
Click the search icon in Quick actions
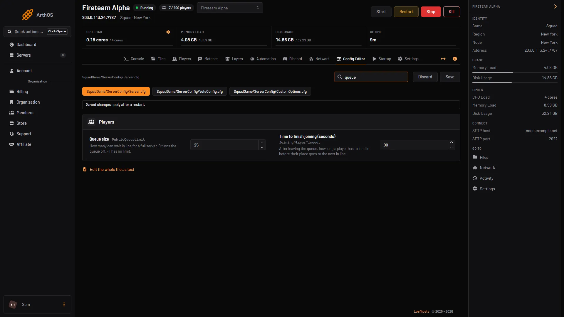(x=10, y=32)
